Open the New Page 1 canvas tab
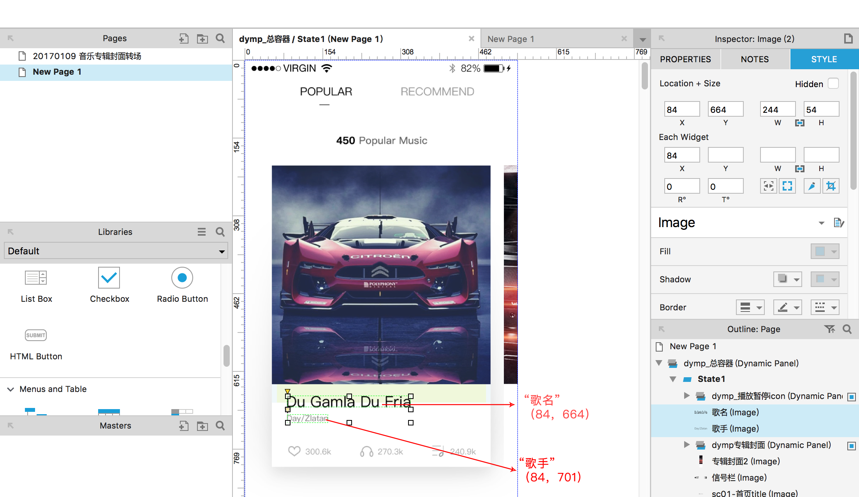859x497 pixels. [510, 39]
